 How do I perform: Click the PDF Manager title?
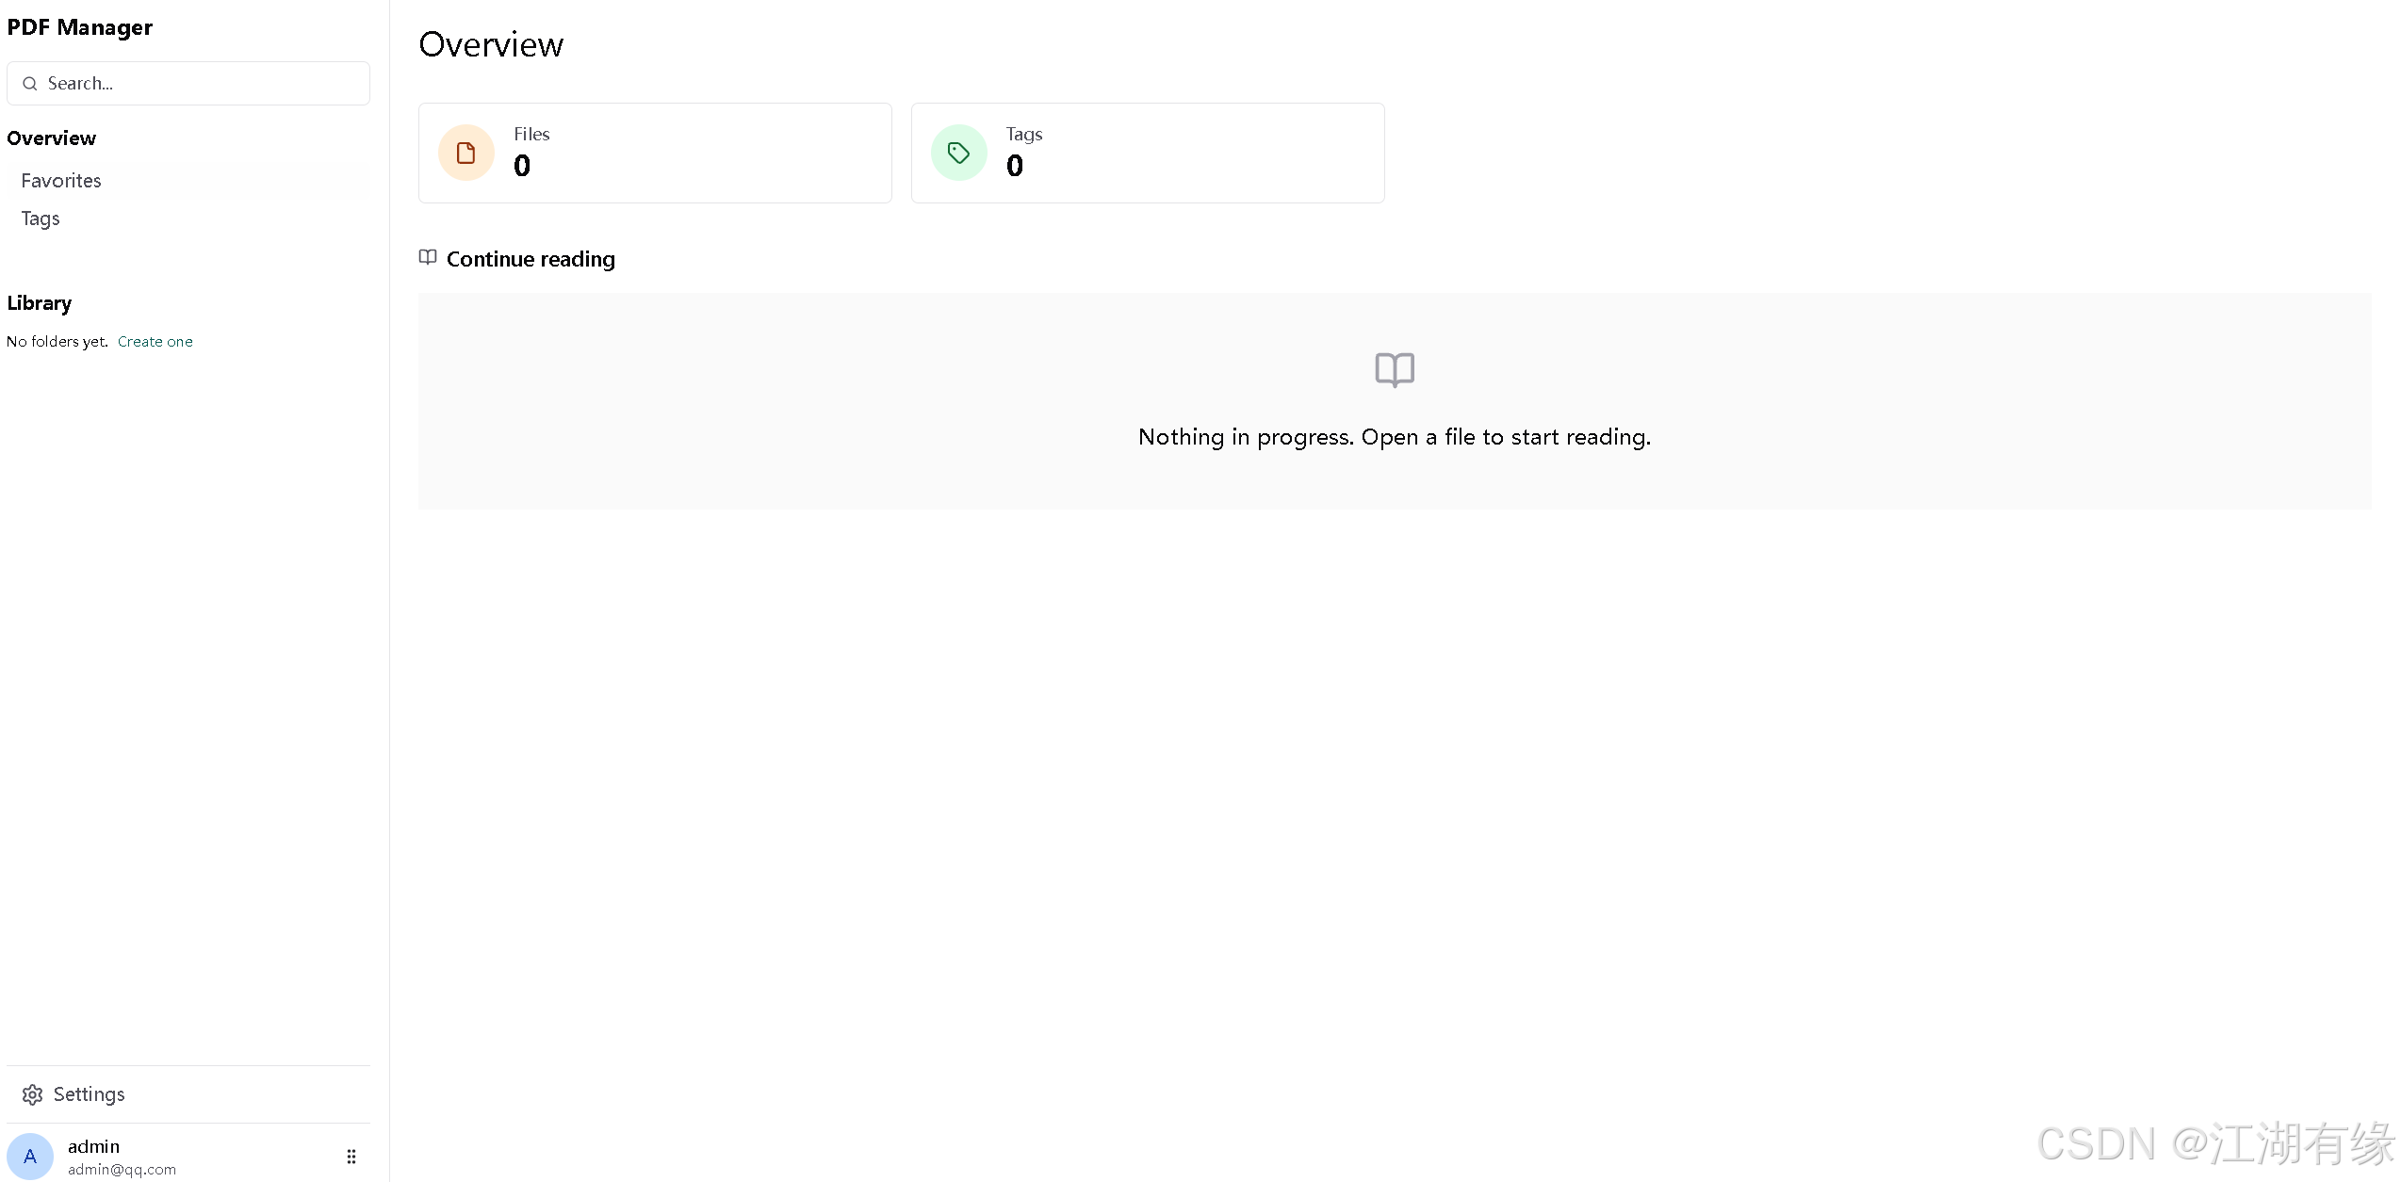tap(80, 27)
